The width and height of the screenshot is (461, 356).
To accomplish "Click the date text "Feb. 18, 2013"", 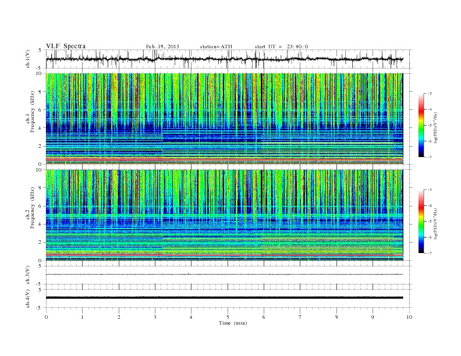I will coord(162,47).
